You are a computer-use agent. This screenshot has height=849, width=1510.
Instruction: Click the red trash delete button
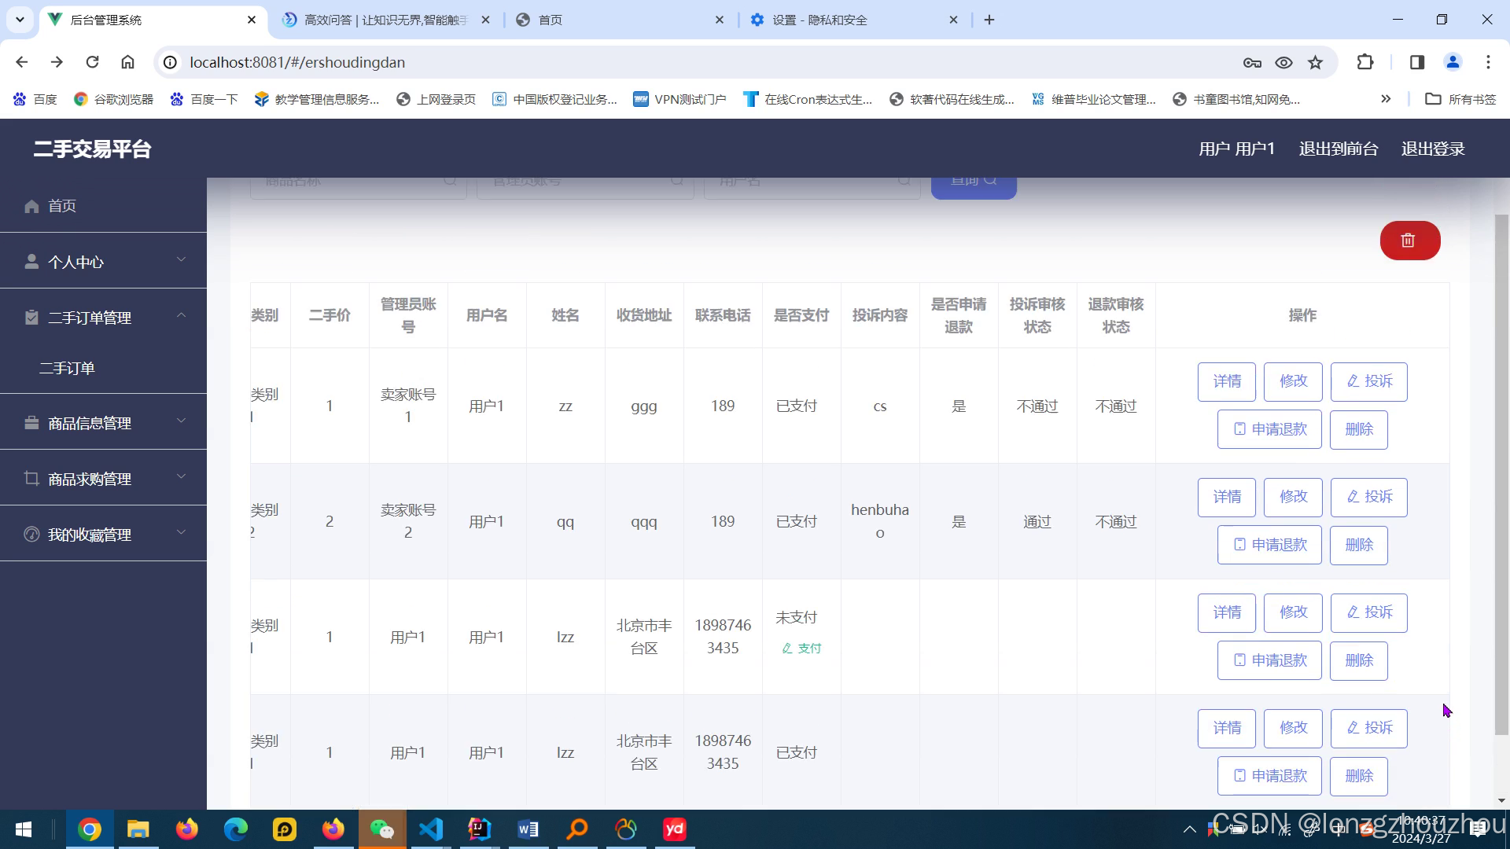click(x=1409, y=241)
